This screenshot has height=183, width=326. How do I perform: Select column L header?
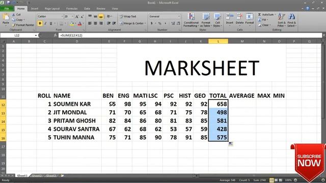click(x=219, y=41)
